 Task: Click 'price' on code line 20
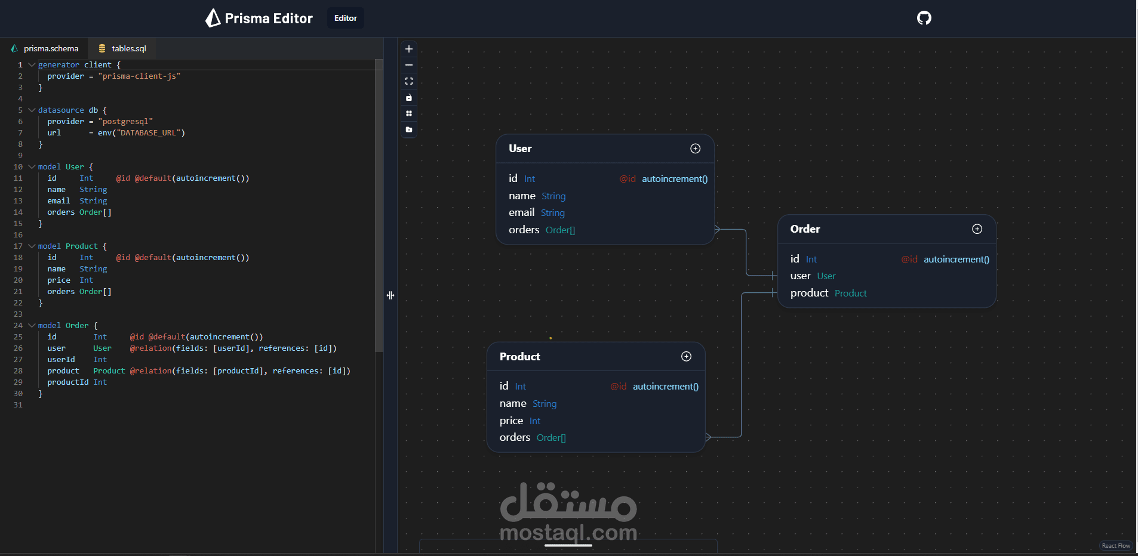click(x=59, y=280)
